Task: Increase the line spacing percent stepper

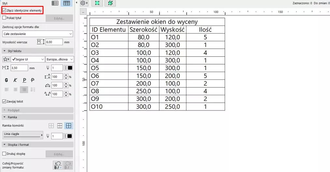Action: point(66,75)
